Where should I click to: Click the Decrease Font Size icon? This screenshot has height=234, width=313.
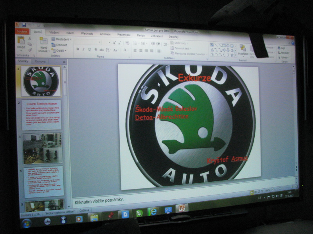point(120,43)
